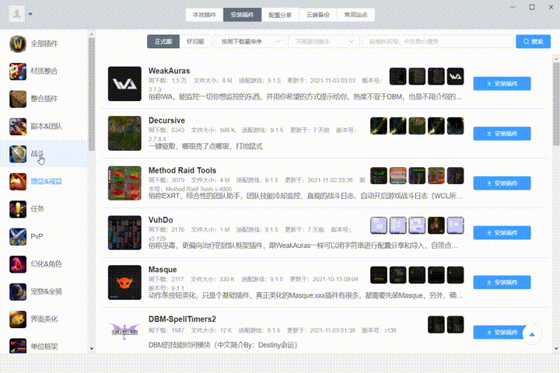Select the 整合插件 category icon

click(18, 99)
